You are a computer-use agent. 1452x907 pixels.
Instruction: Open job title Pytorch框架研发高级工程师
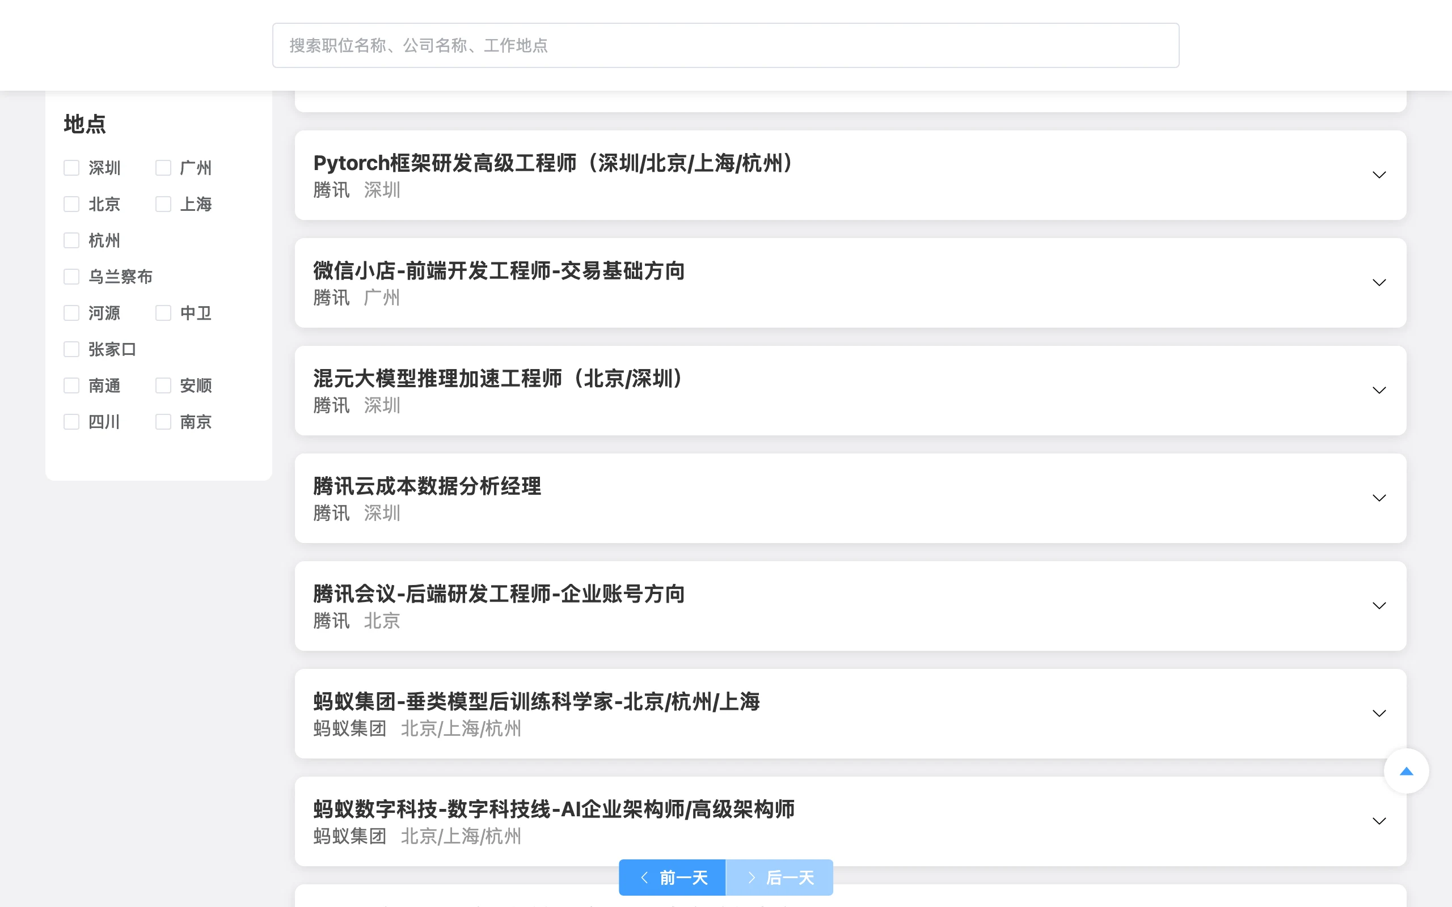(x=553, y=163)
